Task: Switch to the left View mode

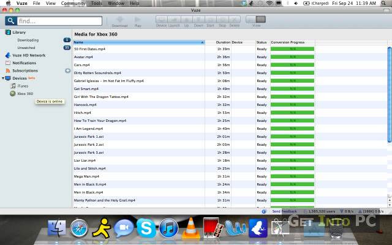Action: click(251, 20)
